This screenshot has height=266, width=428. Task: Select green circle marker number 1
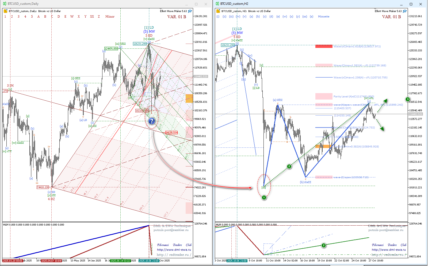pyautogui.click(x=264, y=197)
